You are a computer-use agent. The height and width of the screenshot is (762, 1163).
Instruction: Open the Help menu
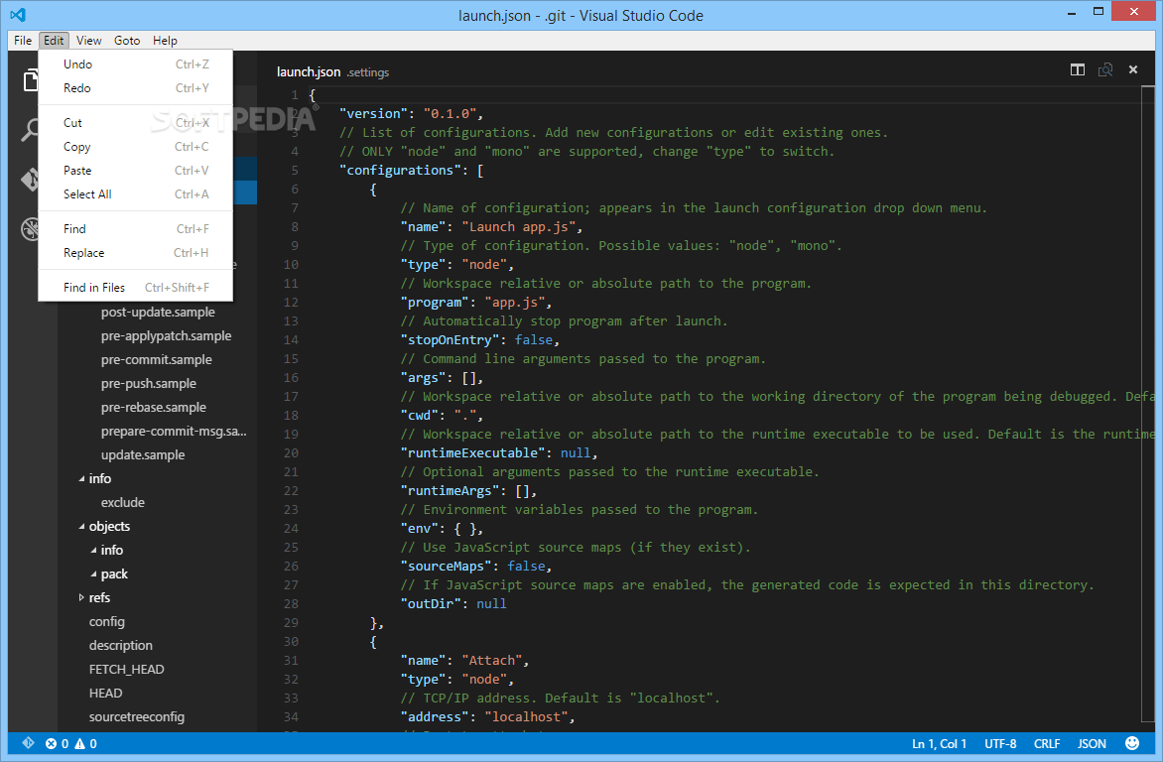pos(165,40)
